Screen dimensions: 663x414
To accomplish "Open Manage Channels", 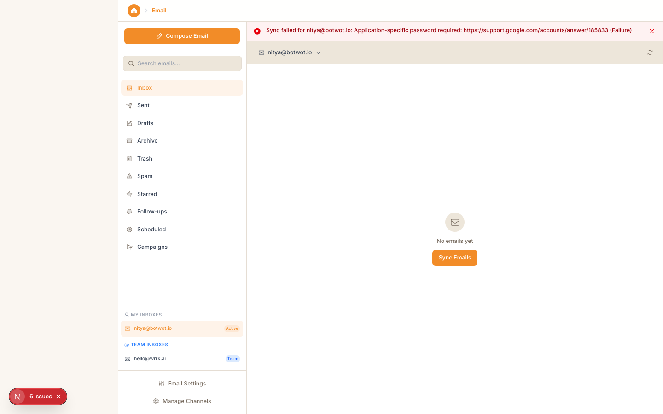I will [x=182, y=401].
